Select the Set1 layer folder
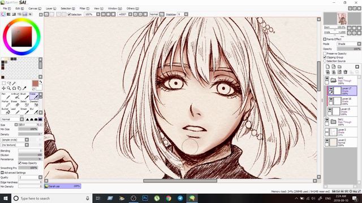The image size is (362, 203). click(x=341, y=122)
